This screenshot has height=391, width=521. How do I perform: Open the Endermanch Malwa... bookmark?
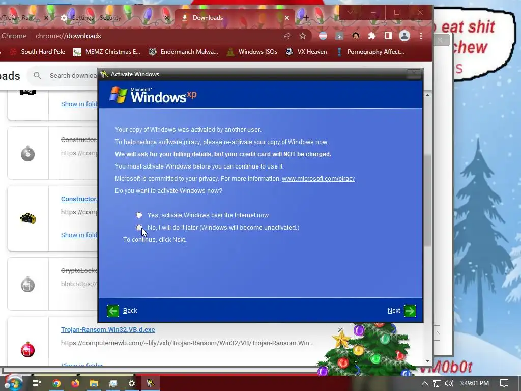(183, 52)
